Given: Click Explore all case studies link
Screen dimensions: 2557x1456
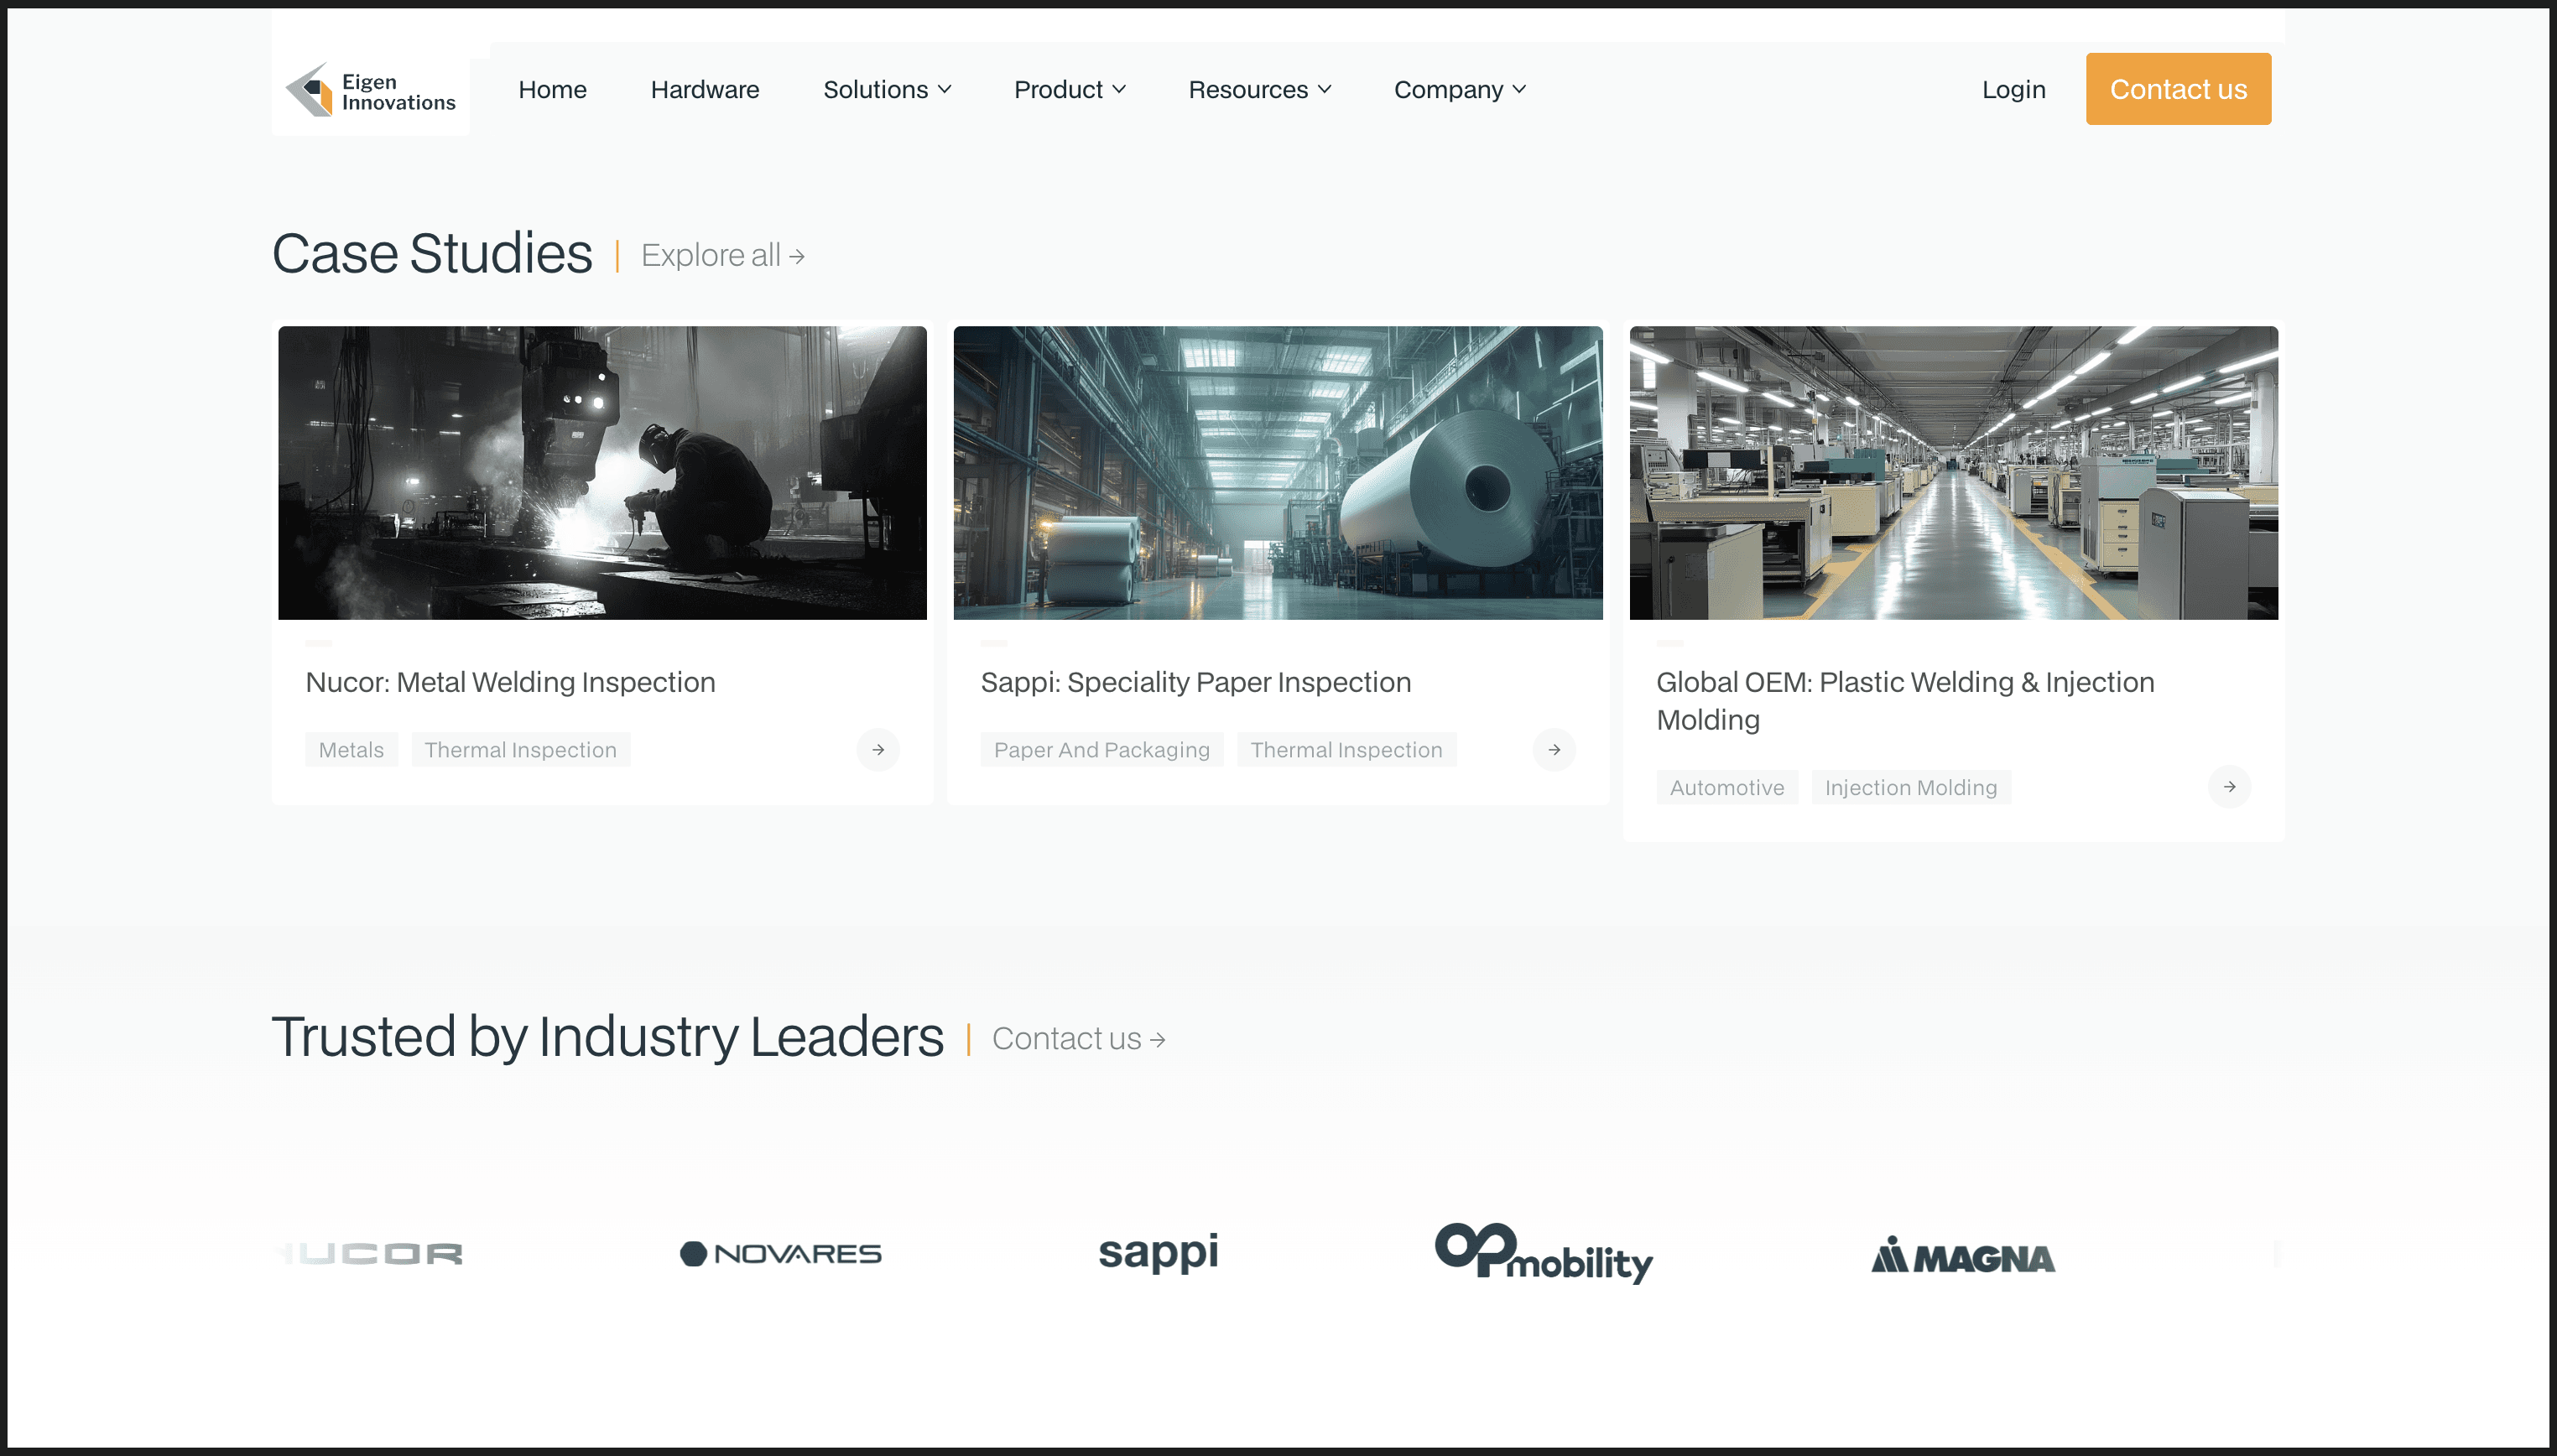Looking at the screenshot, I should click(x=722, y=256).
